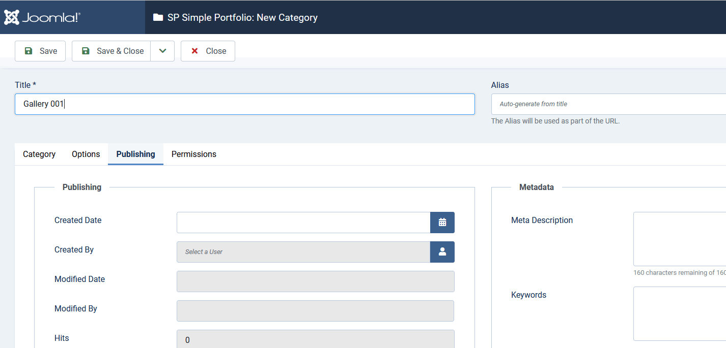Select the Publishing tab
Viewport: 726px width, 348px height.
click(x=135, y=154)
